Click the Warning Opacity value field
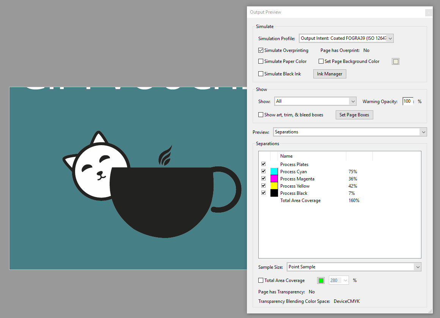 pos(407,101)
